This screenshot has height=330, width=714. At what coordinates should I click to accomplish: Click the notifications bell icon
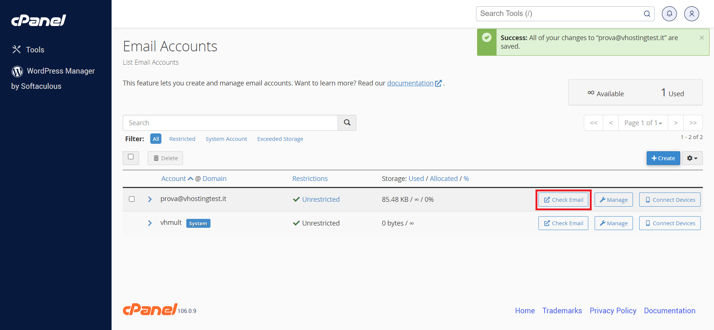[x=669, y=14]
